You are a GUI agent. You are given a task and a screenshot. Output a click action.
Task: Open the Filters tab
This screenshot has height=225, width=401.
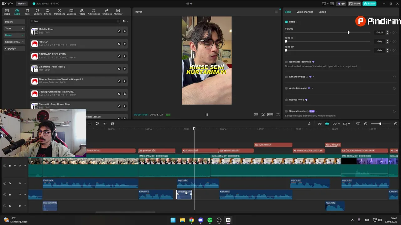82,12
